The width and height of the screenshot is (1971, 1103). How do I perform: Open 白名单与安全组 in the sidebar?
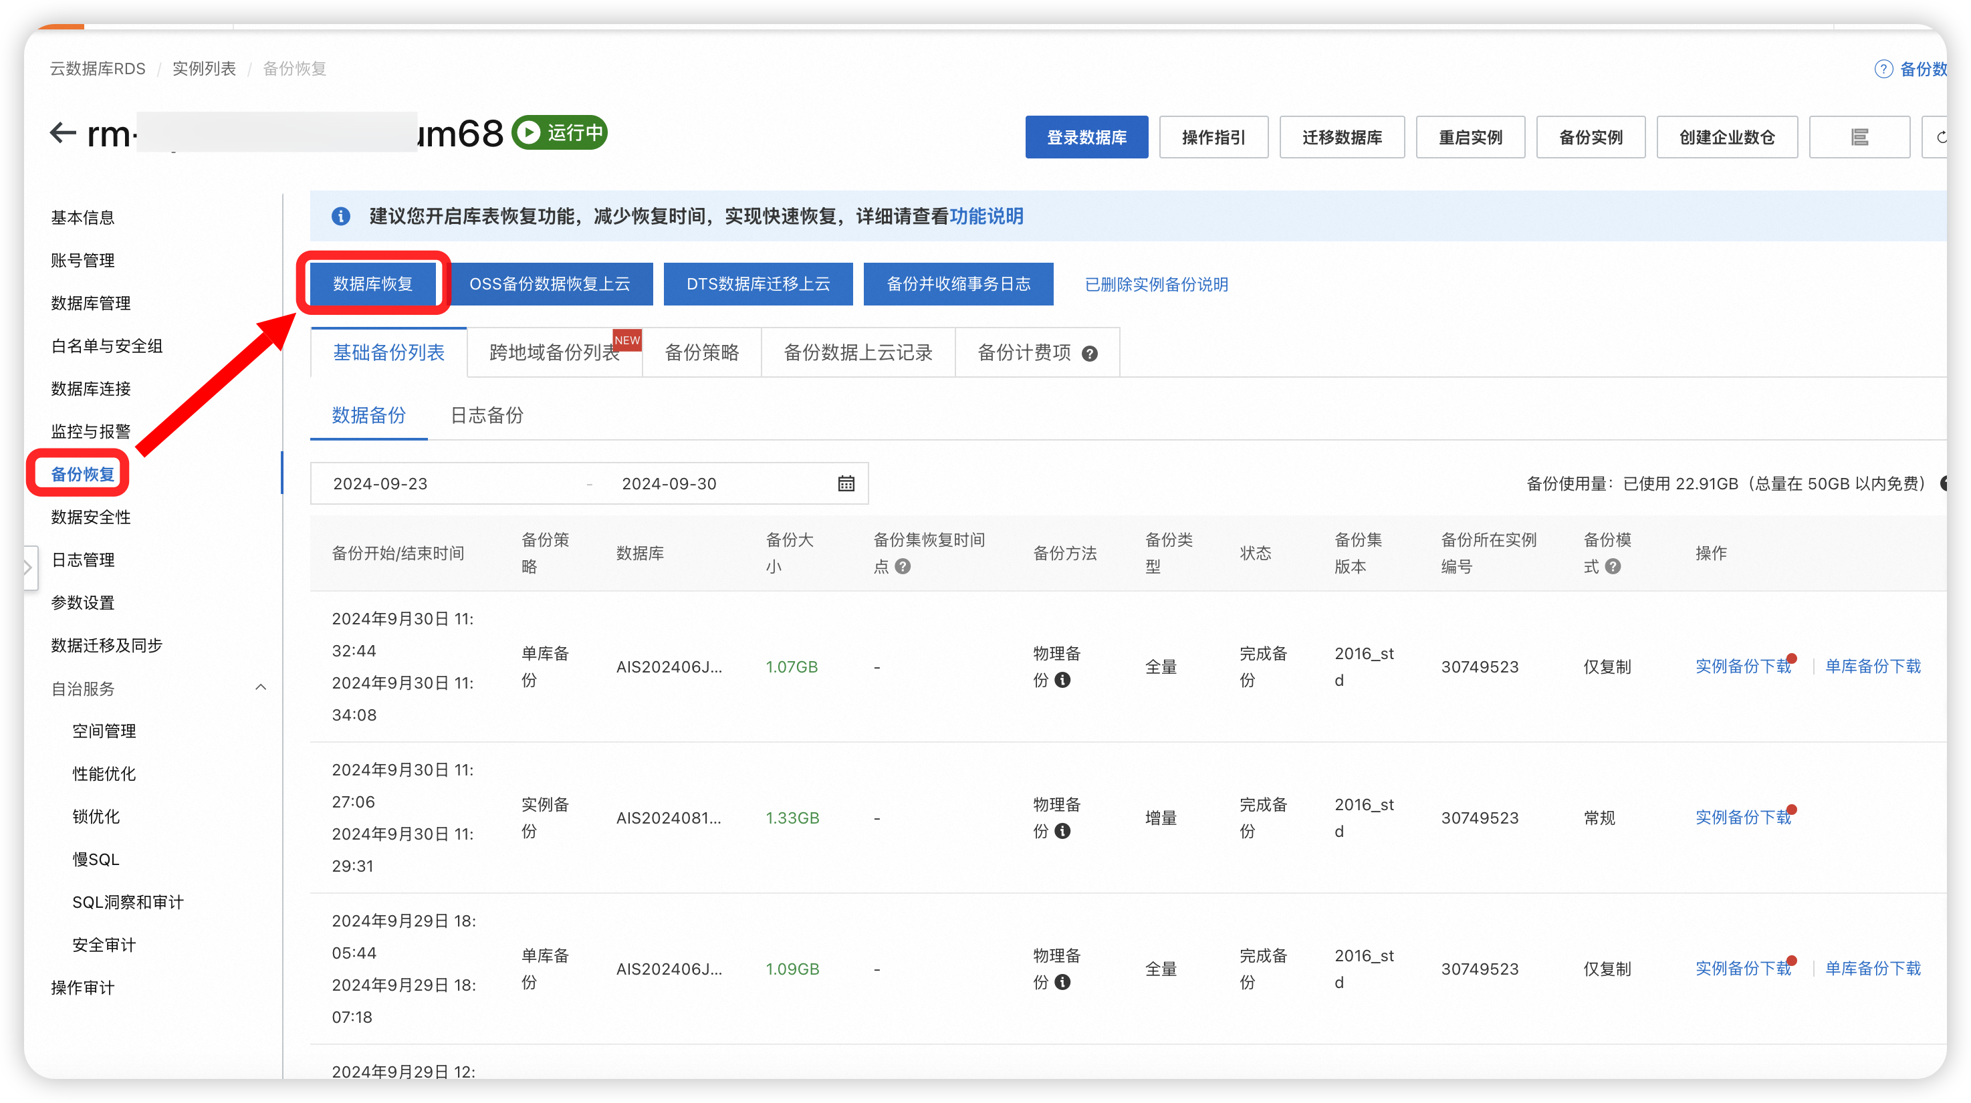pyautogui.click(x=106, y=346)
